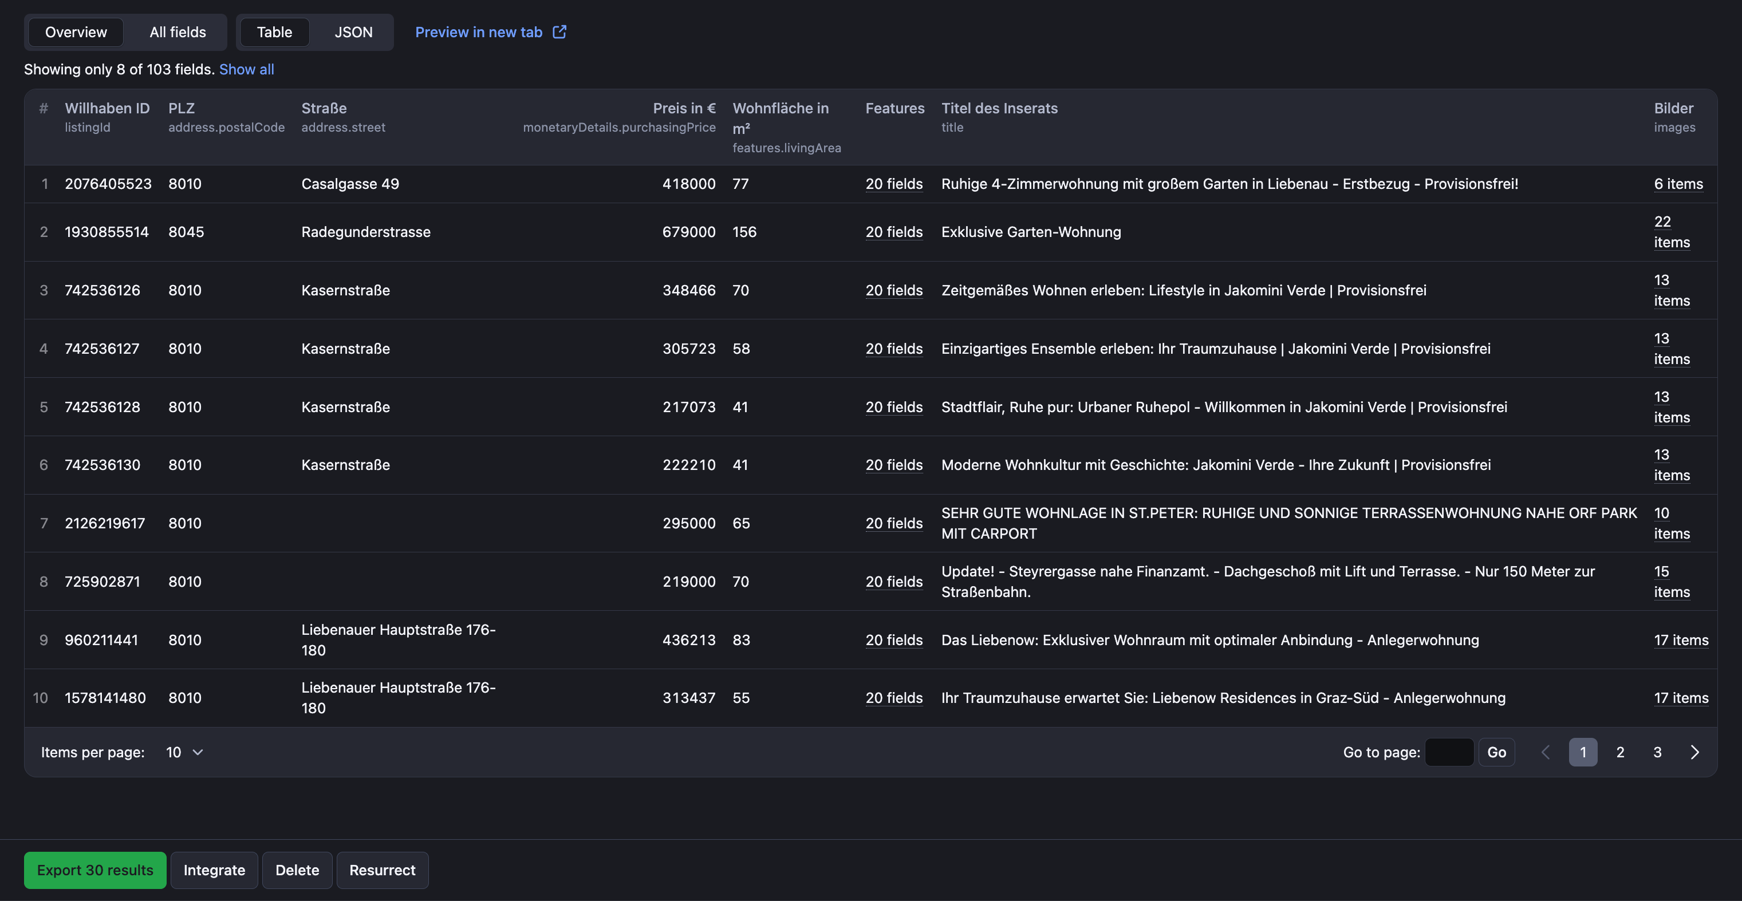1742x901 pixels.
Task: Click the Go to page number input field
Action: pyautogui.click(x=1449, y=753)
